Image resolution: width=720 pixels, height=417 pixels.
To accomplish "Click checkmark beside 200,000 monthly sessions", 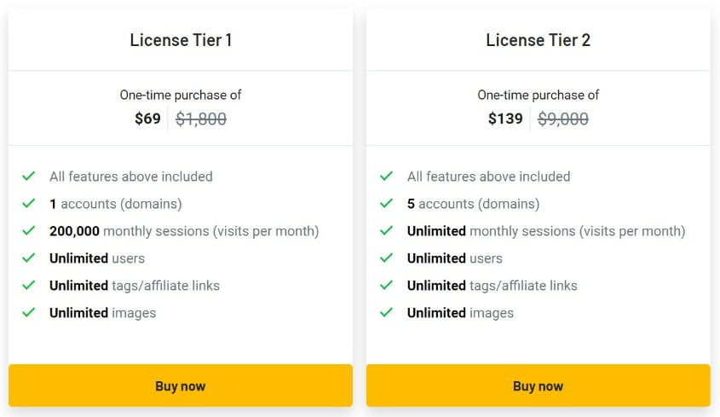I will [29, 231].
